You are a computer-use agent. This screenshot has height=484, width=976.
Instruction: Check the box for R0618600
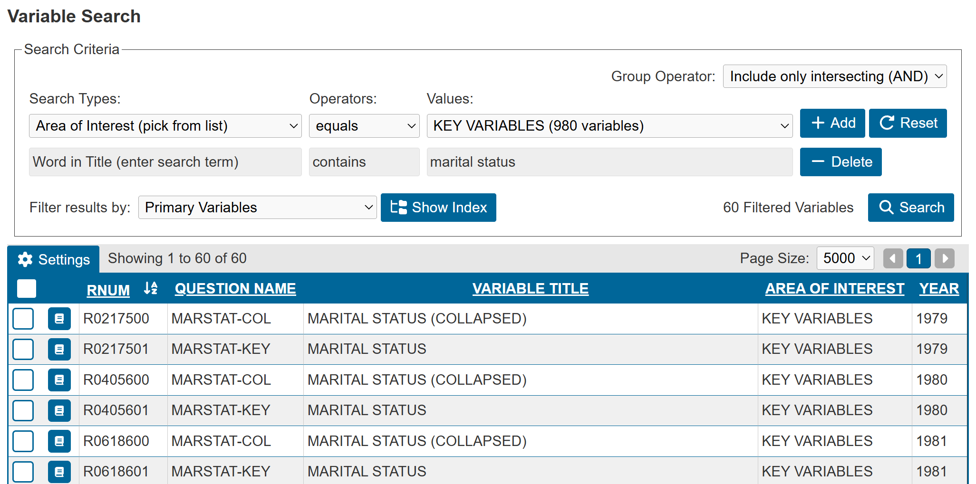pyautogui.click(x=23, y=441)
